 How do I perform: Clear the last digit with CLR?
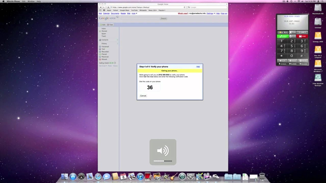(282, 61)
